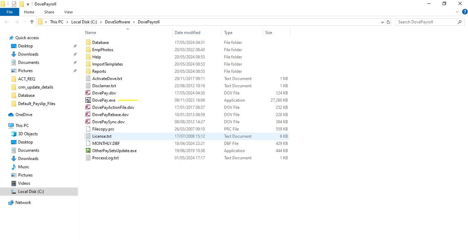The height and width of the screenshot is (240, 468).
Task: Click the Help folder icon
Action: (x=88, y=57)
